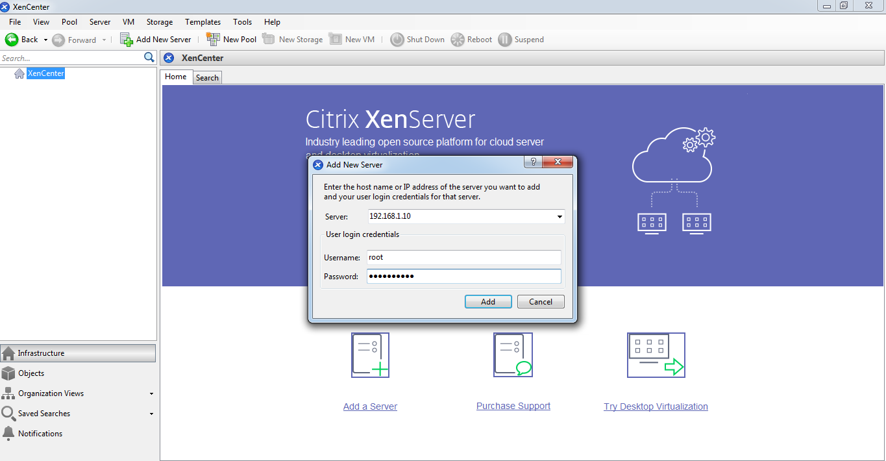The height and width of the screenshot is (461, 886).
Task: Click the New Pool toolbar icon
Action: (x=213, y=40)
